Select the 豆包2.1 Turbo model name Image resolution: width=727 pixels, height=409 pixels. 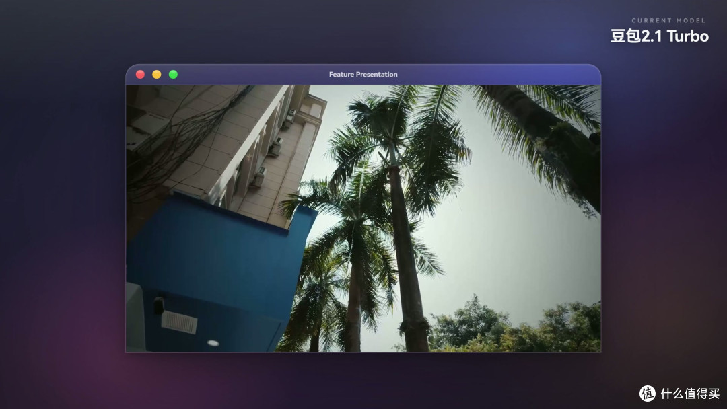pyautogui.click(x=659, y=36)
